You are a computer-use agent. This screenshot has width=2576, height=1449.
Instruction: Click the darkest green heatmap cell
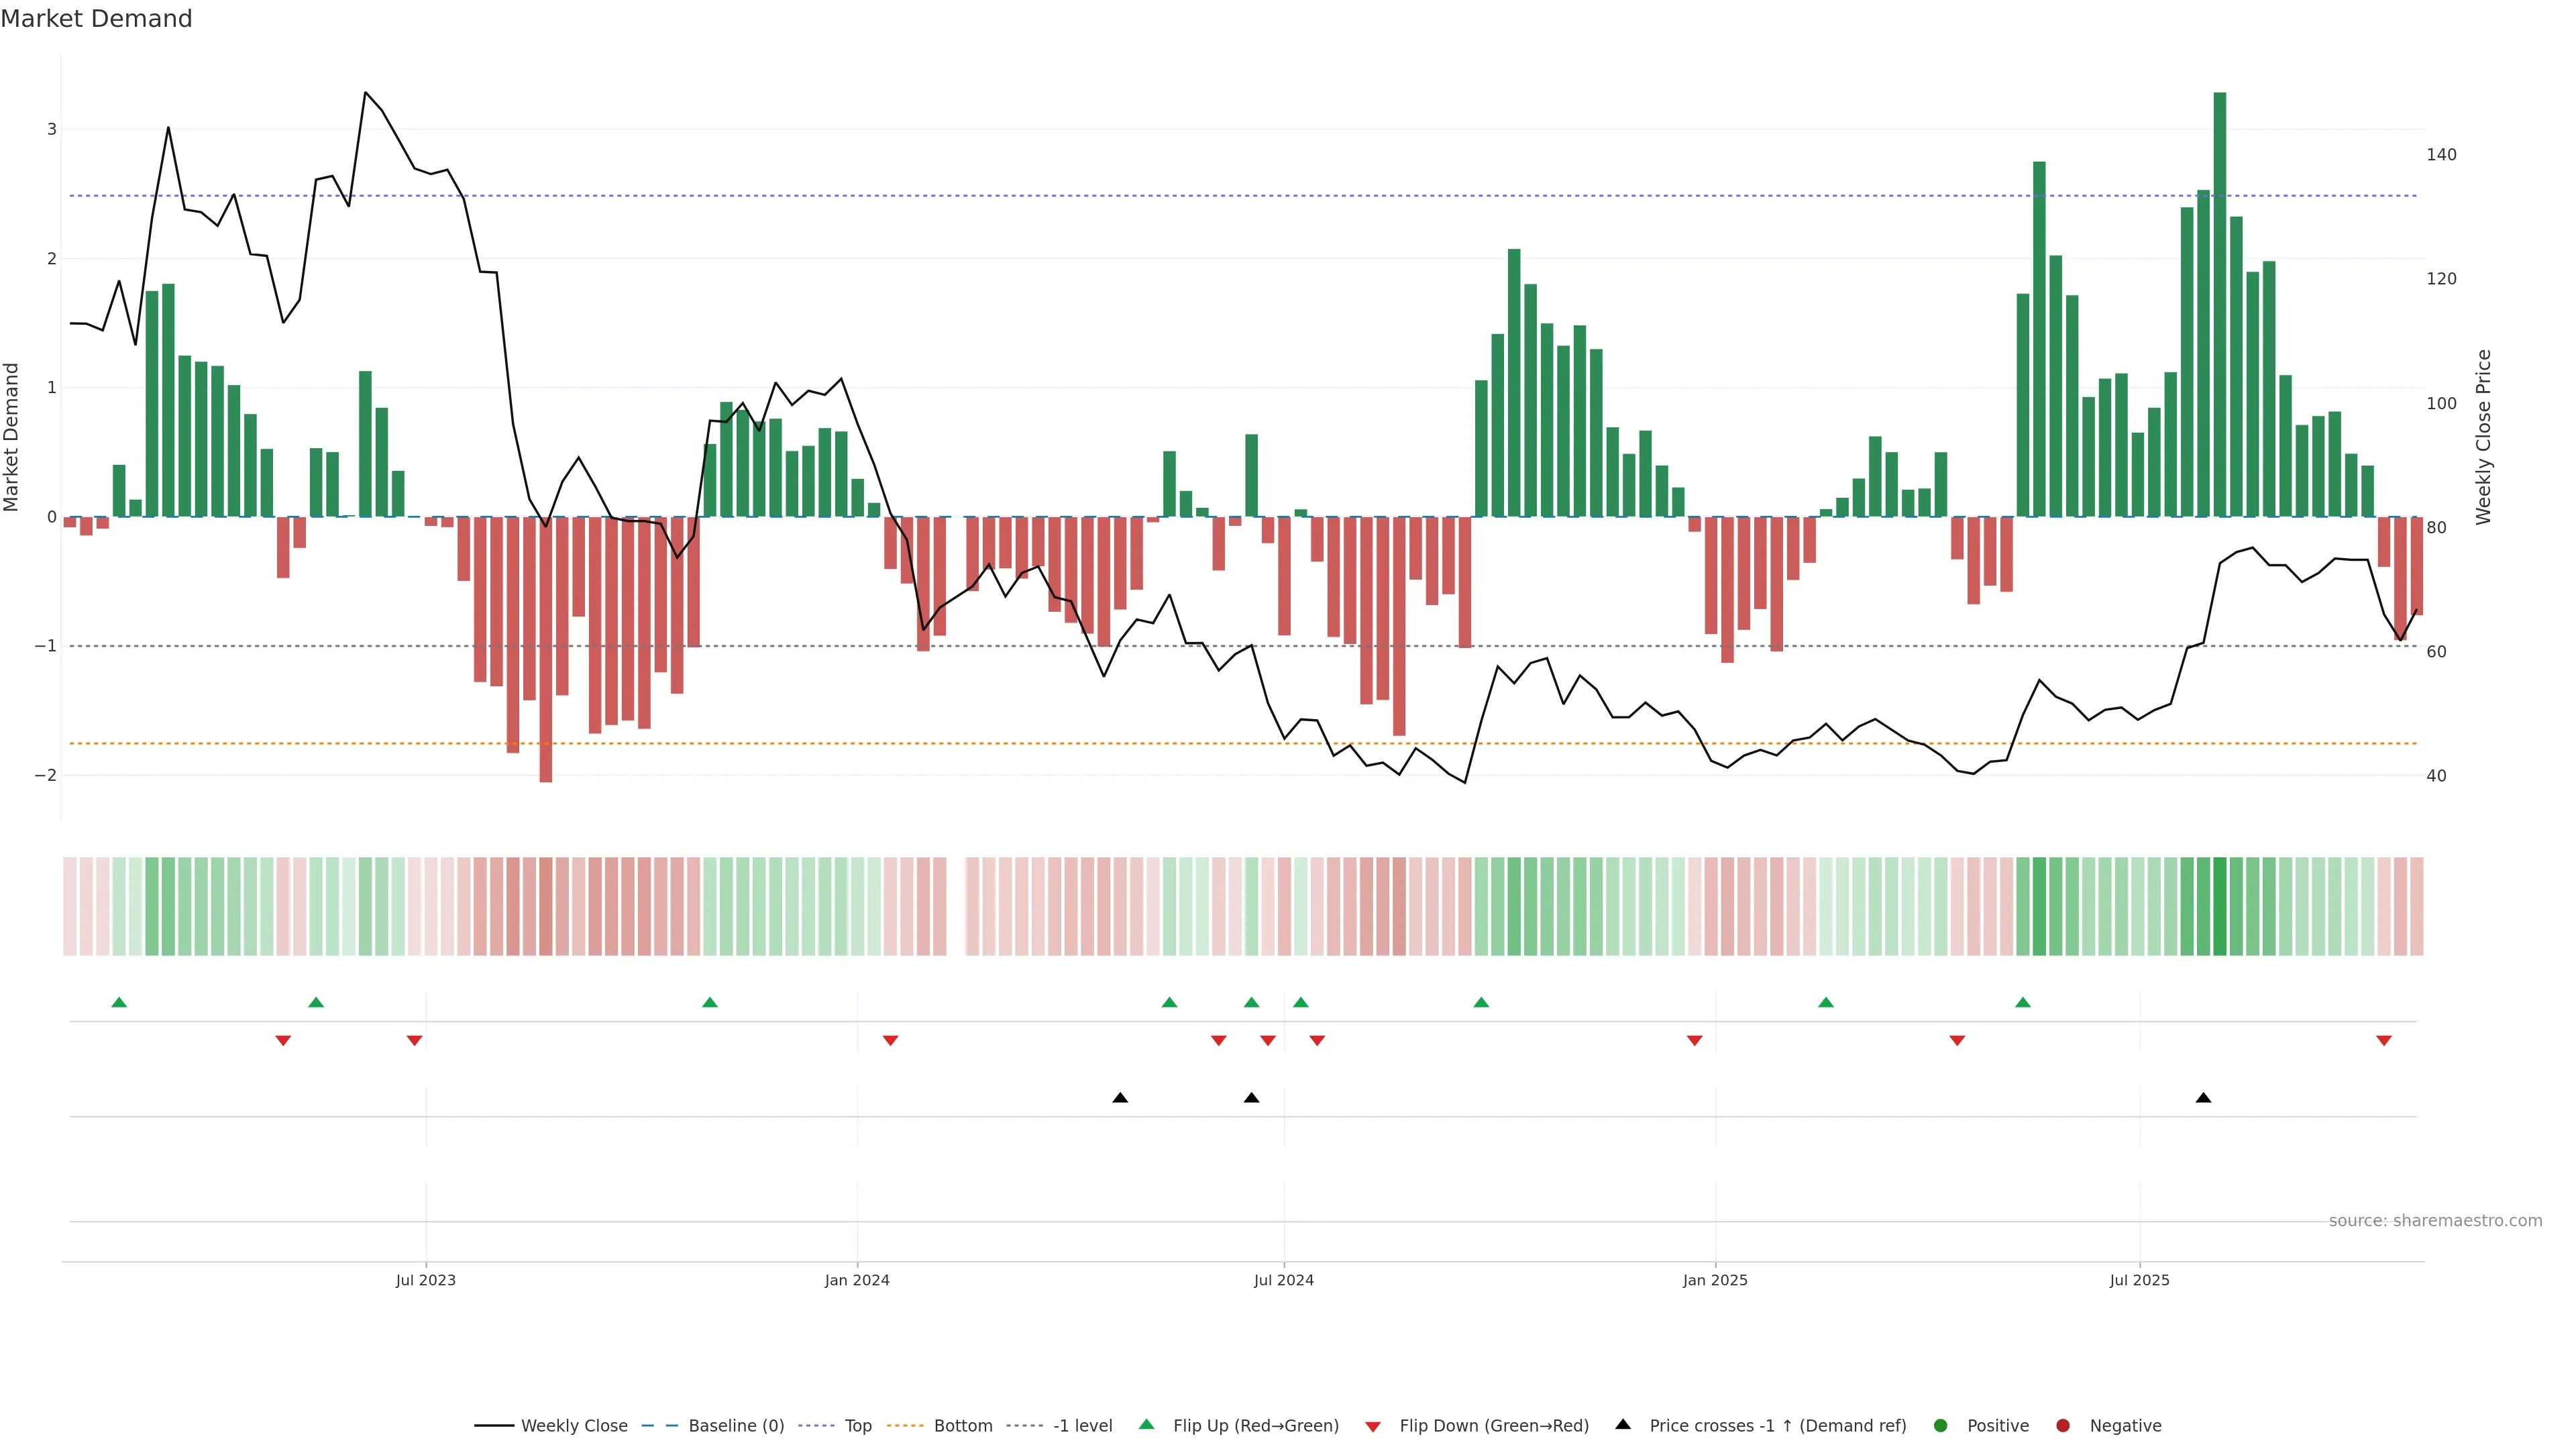pos(2219,906)
